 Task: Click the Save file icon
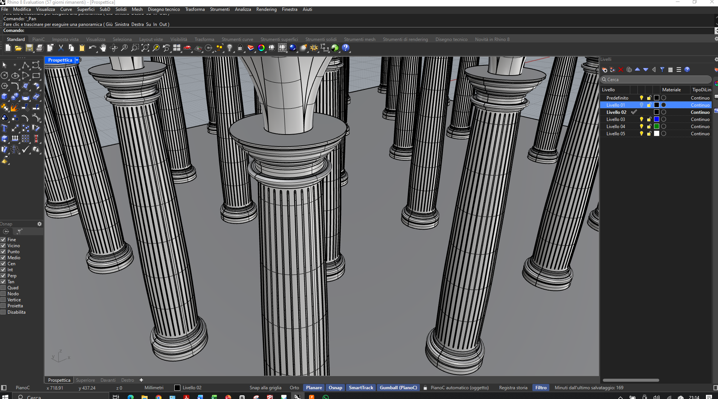pyautogui.click(x=29, y=48)
